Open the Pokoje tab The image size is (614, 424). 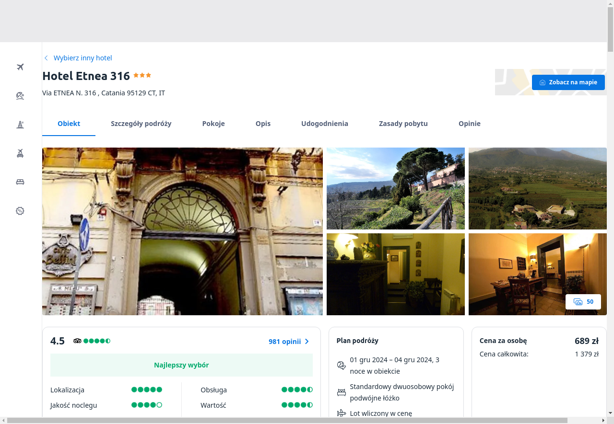click(213, 124)
